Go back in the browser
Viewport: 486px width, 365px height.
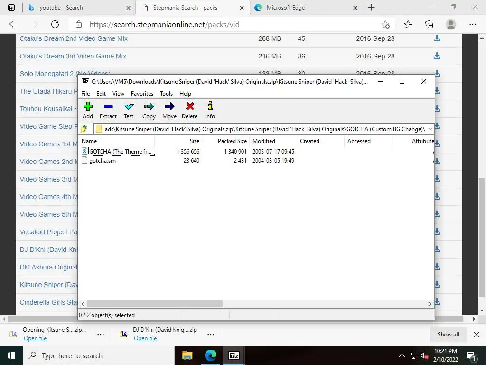13,24
